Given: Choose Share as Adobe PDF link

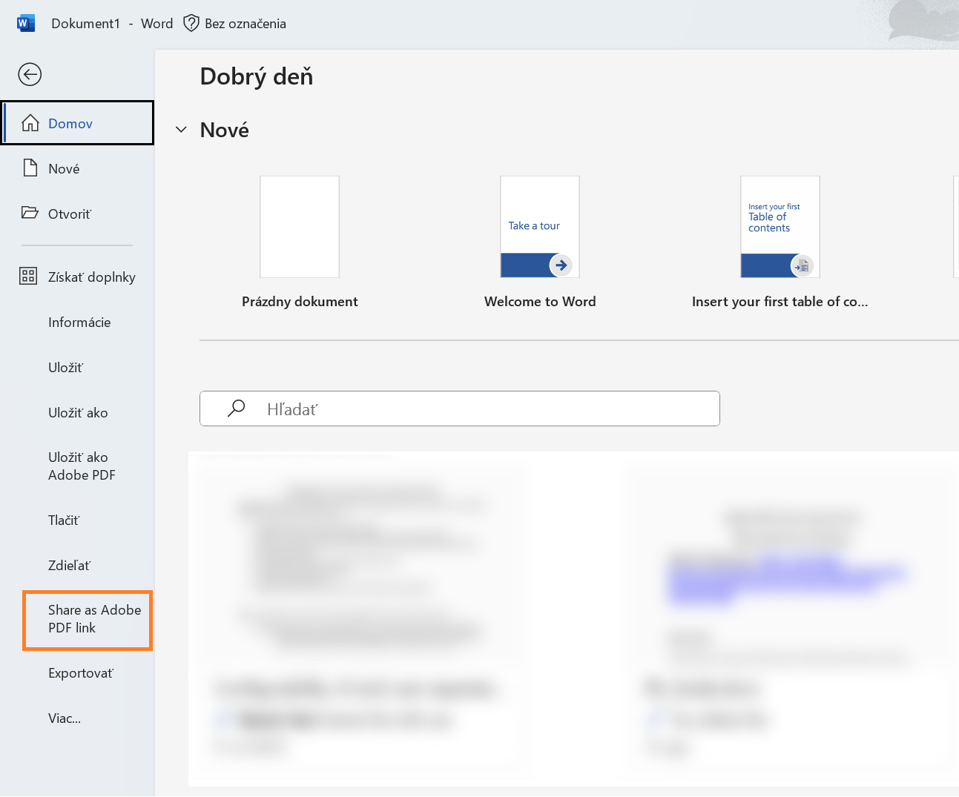Looking at the screenshot, I should click(x=87, y=619).
